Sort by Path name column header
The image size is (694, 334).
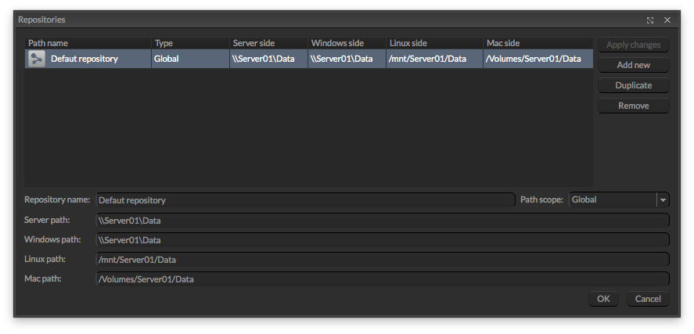click(88, 43)
